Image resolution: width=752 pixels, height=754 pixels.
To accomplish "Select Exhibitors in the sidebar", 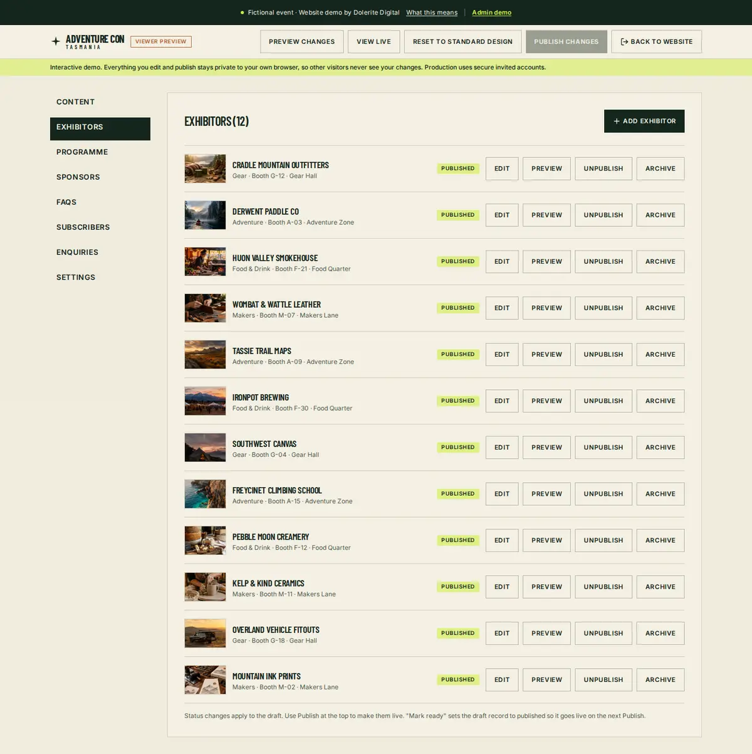I will [x=100, y=128].
